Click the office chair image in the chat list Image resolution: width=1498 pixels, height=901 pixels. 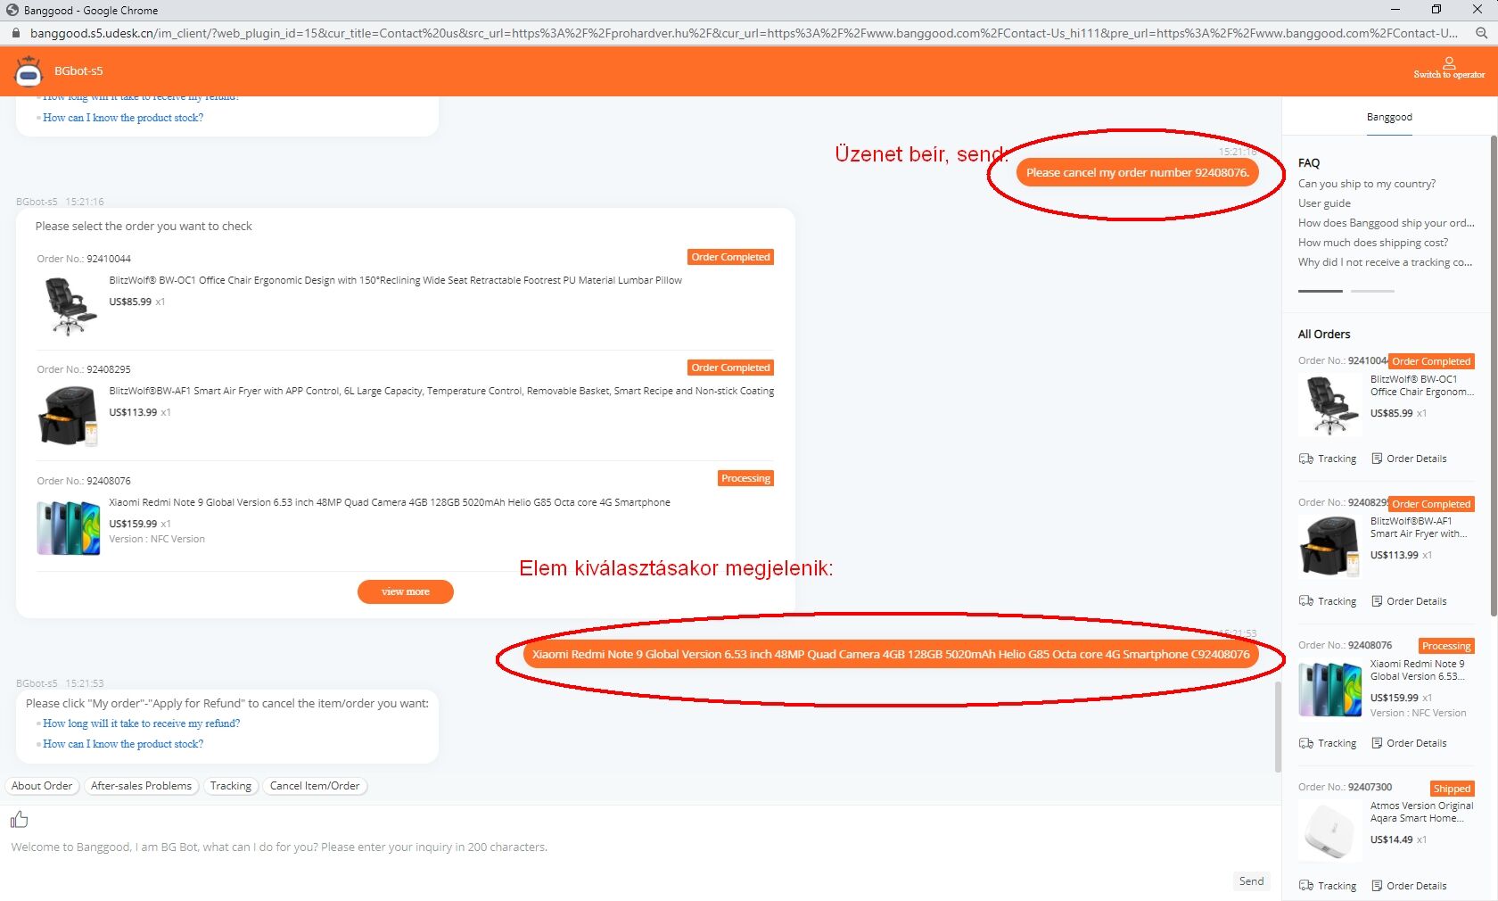(69, 306)
